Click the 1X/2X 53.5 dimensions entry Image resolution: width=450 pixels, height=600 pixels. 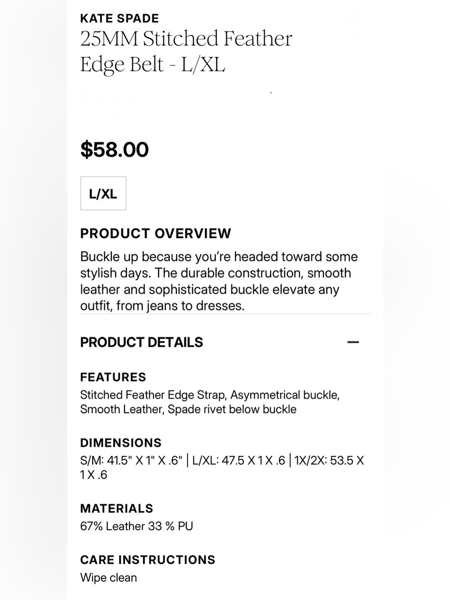[222, 468]
